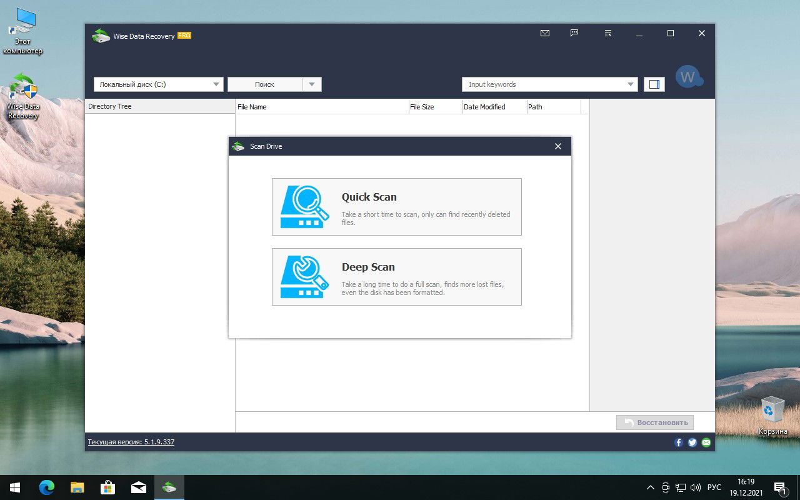Sort by Date Modified column

point(494,107)
